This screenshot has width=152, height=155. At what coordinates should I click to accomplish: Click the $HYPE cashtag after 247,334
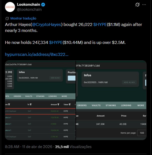click(x=56, y=42)
